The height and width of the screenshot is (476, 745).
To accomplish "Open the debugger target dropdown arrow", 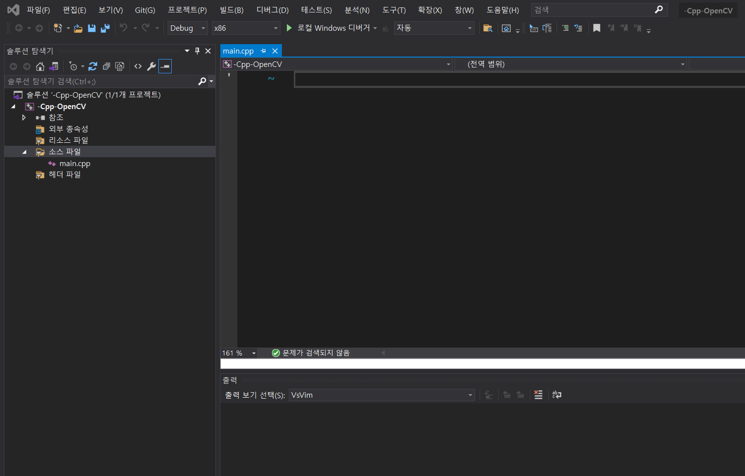I will tap(375, 28).
